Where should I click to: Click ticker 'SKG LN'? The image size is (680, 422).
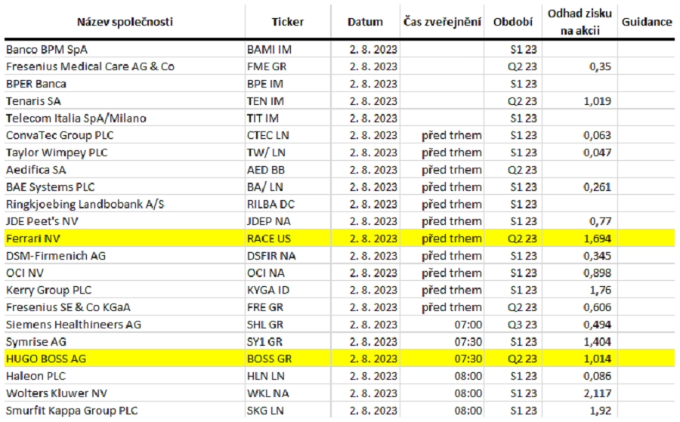pyautogui.click(x=265, y=411)
